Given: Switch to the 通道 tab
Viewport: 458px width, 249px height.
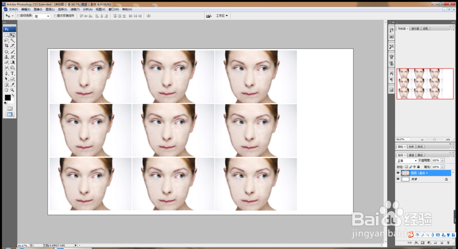Looking at the screenshot, I should point(411,155).
